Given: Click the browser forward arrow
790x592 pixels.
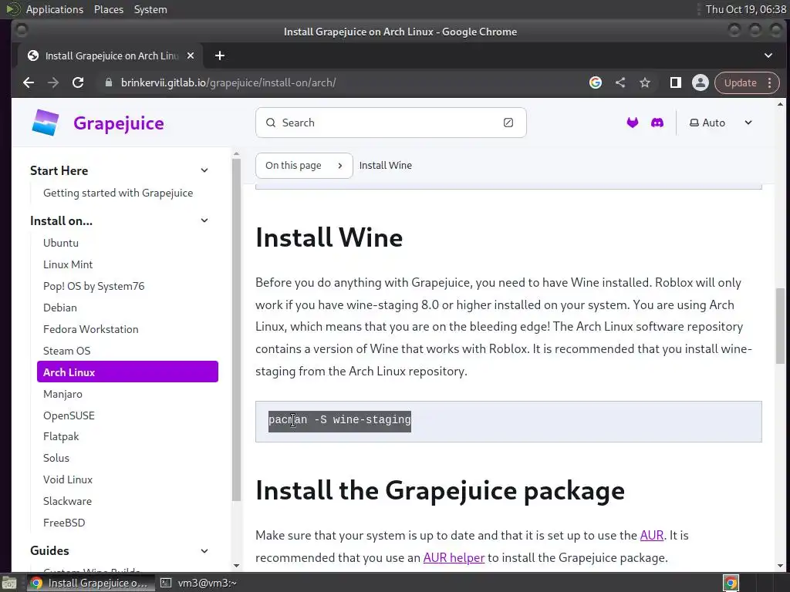Looking at the screenshot, I should pyautogui.click(x=53, y=82).
